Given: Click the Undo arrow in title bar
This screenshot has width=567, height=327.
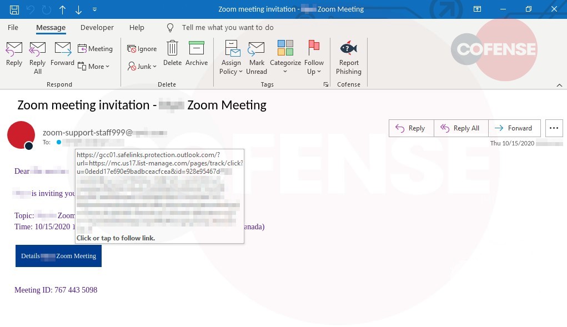Looking at the screenshot, I should point(31,9).
